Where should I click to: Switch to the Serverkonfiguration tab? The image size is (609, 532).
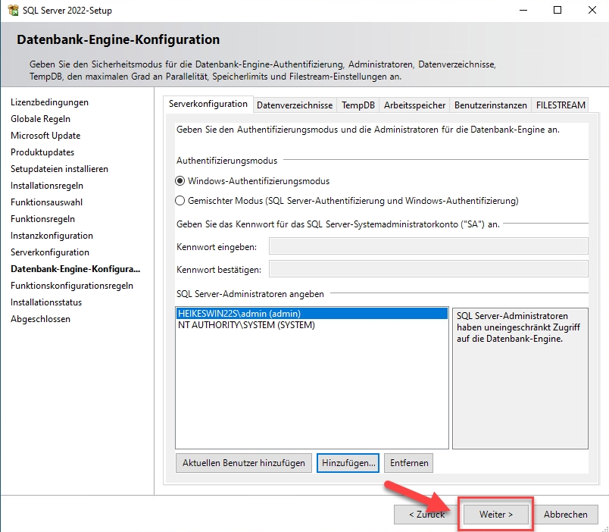[x=208, y=104]
